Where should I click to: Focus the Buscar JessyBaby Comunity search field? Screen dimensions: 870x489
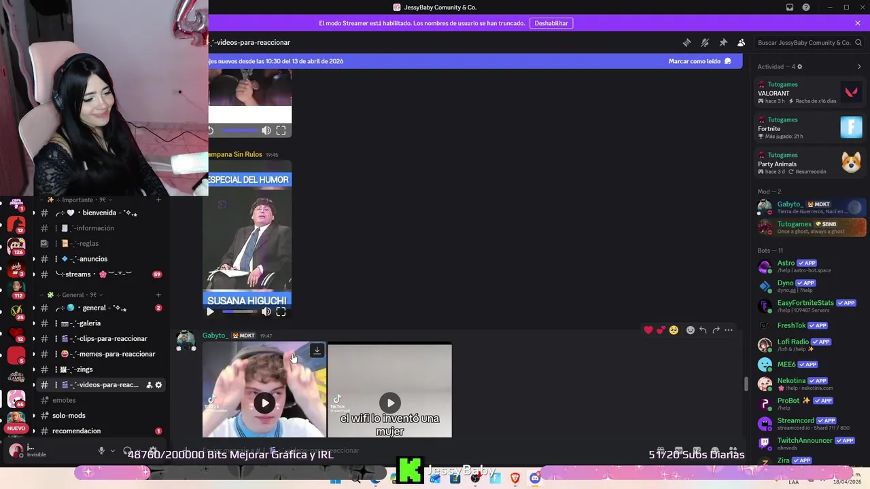[x=809, y=42]
